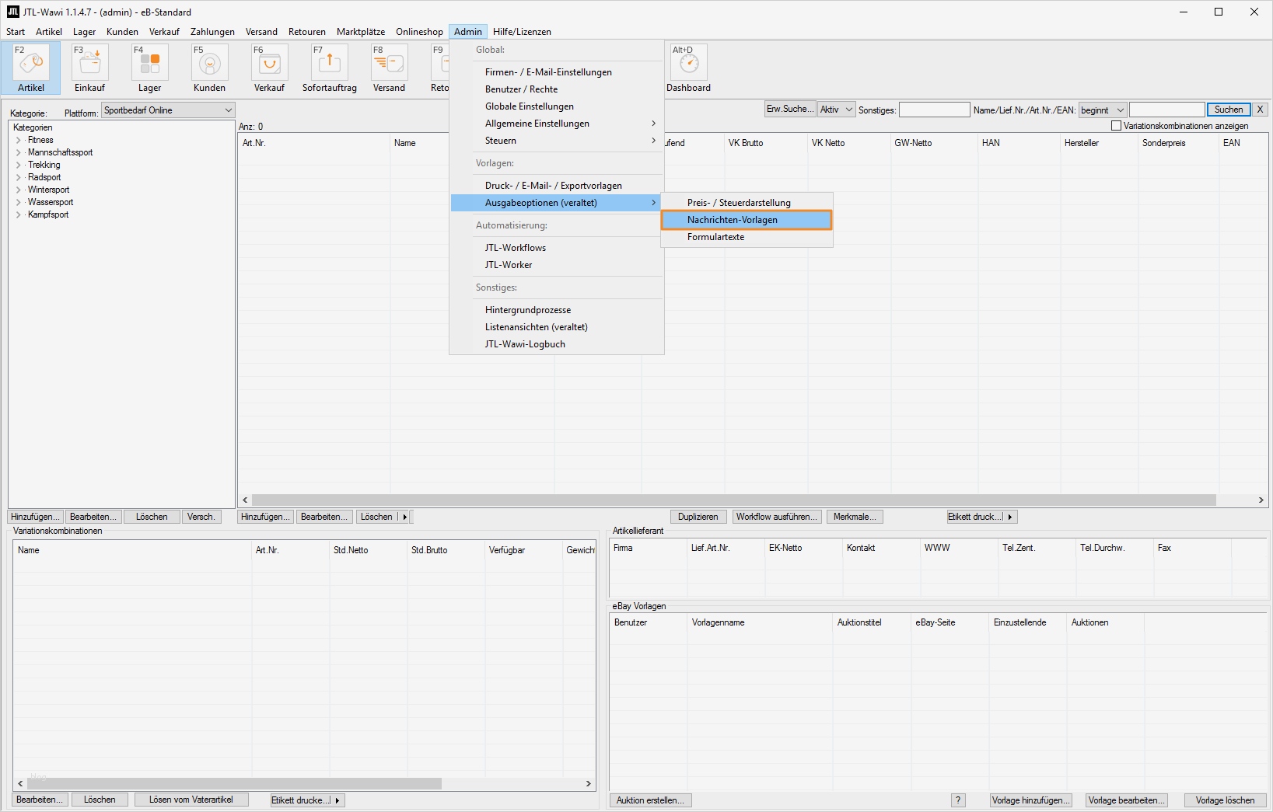Image resolution: width=1273 pixels, height=812 pixels.
Task: Click the Vorlage hinzufügen... button
Action: 1030,800
